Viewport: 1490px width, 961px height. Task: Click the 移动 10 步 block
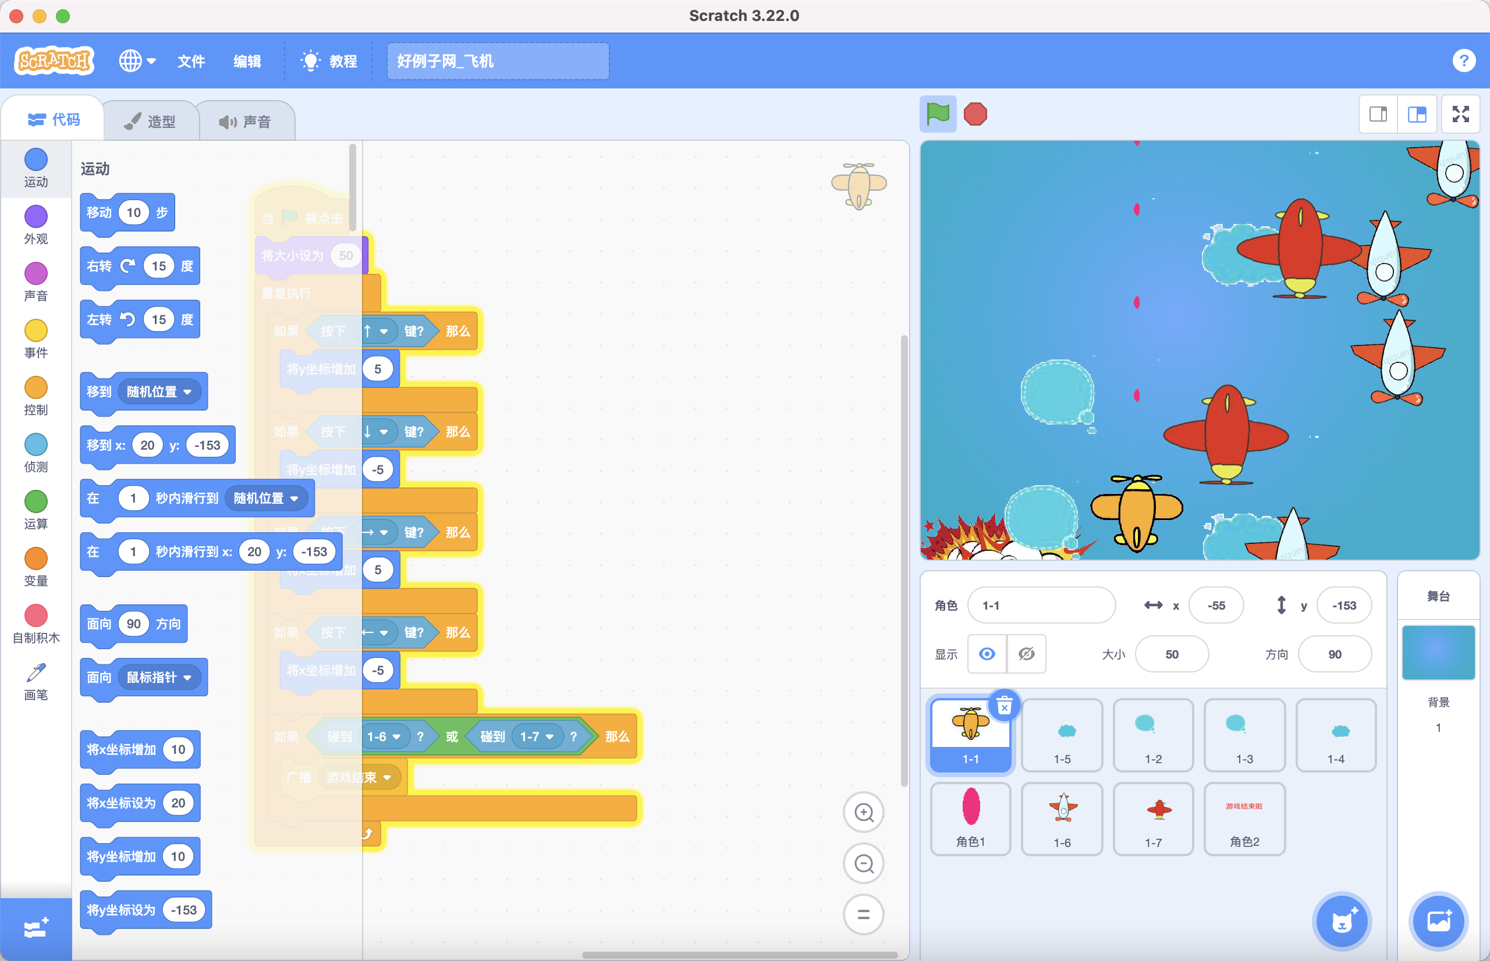tap(127, 214)
